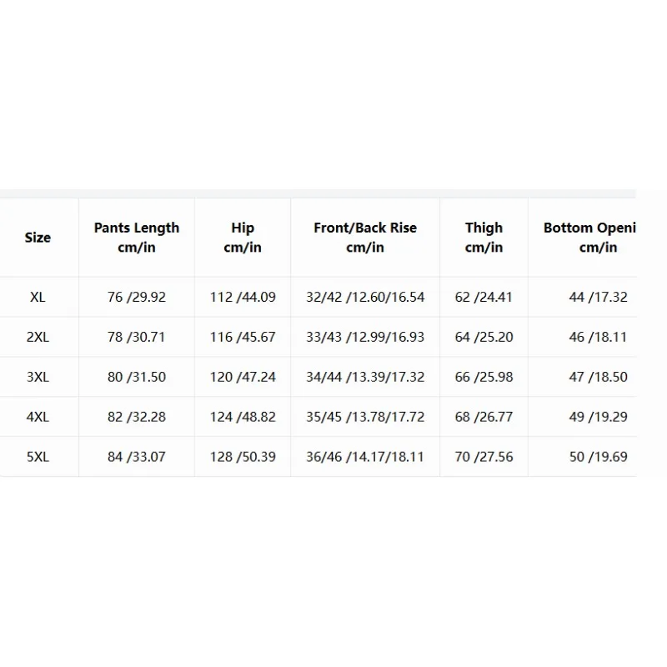This screenshot has width=667, height=667.
Task: Click the 116 /45.67 hip value
Action: point(243,337)
